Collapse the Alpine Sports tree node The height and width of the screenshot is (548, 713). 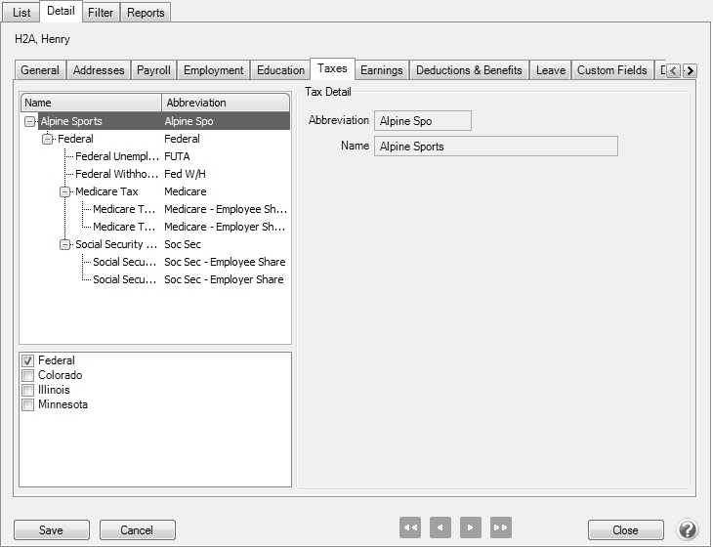point(30,122)
